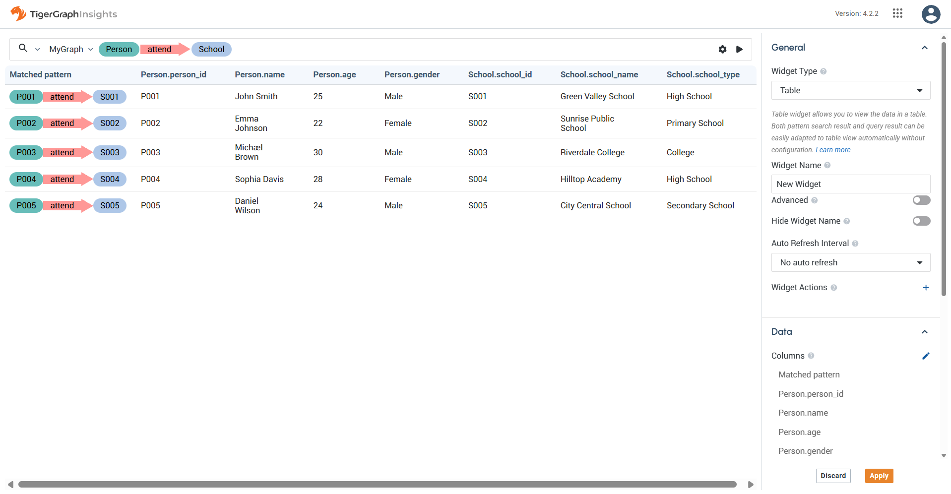Viewport: 951px width, 494px height.
Task: Open the user account avatar
Action: (931, 14)
